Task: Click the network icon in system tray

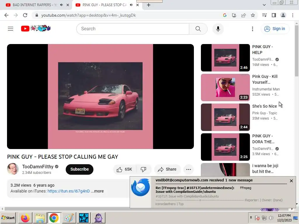Action: point(264,218)
